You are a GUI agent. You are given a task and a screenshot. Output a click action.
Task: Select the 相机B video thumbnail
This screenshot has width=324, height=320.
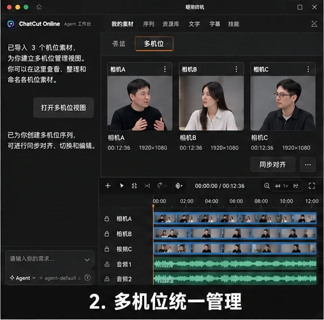211,103
